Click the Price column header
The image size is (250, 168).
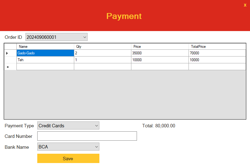(x=160, y=47)
